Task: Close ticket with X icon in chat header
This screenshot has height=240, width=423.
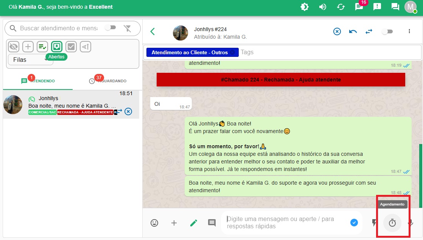Action: [x=337, y=31]
